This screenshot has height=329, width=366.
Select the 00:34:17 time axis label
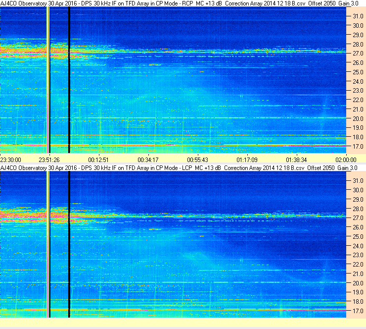(148, 160)
